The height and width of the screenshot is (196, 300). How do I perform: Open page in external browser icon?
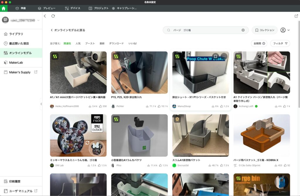point(296,16)
